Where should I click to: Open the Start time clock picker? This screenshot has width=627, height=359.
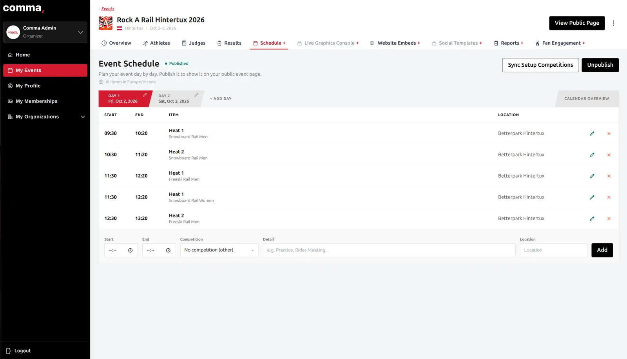130,250
